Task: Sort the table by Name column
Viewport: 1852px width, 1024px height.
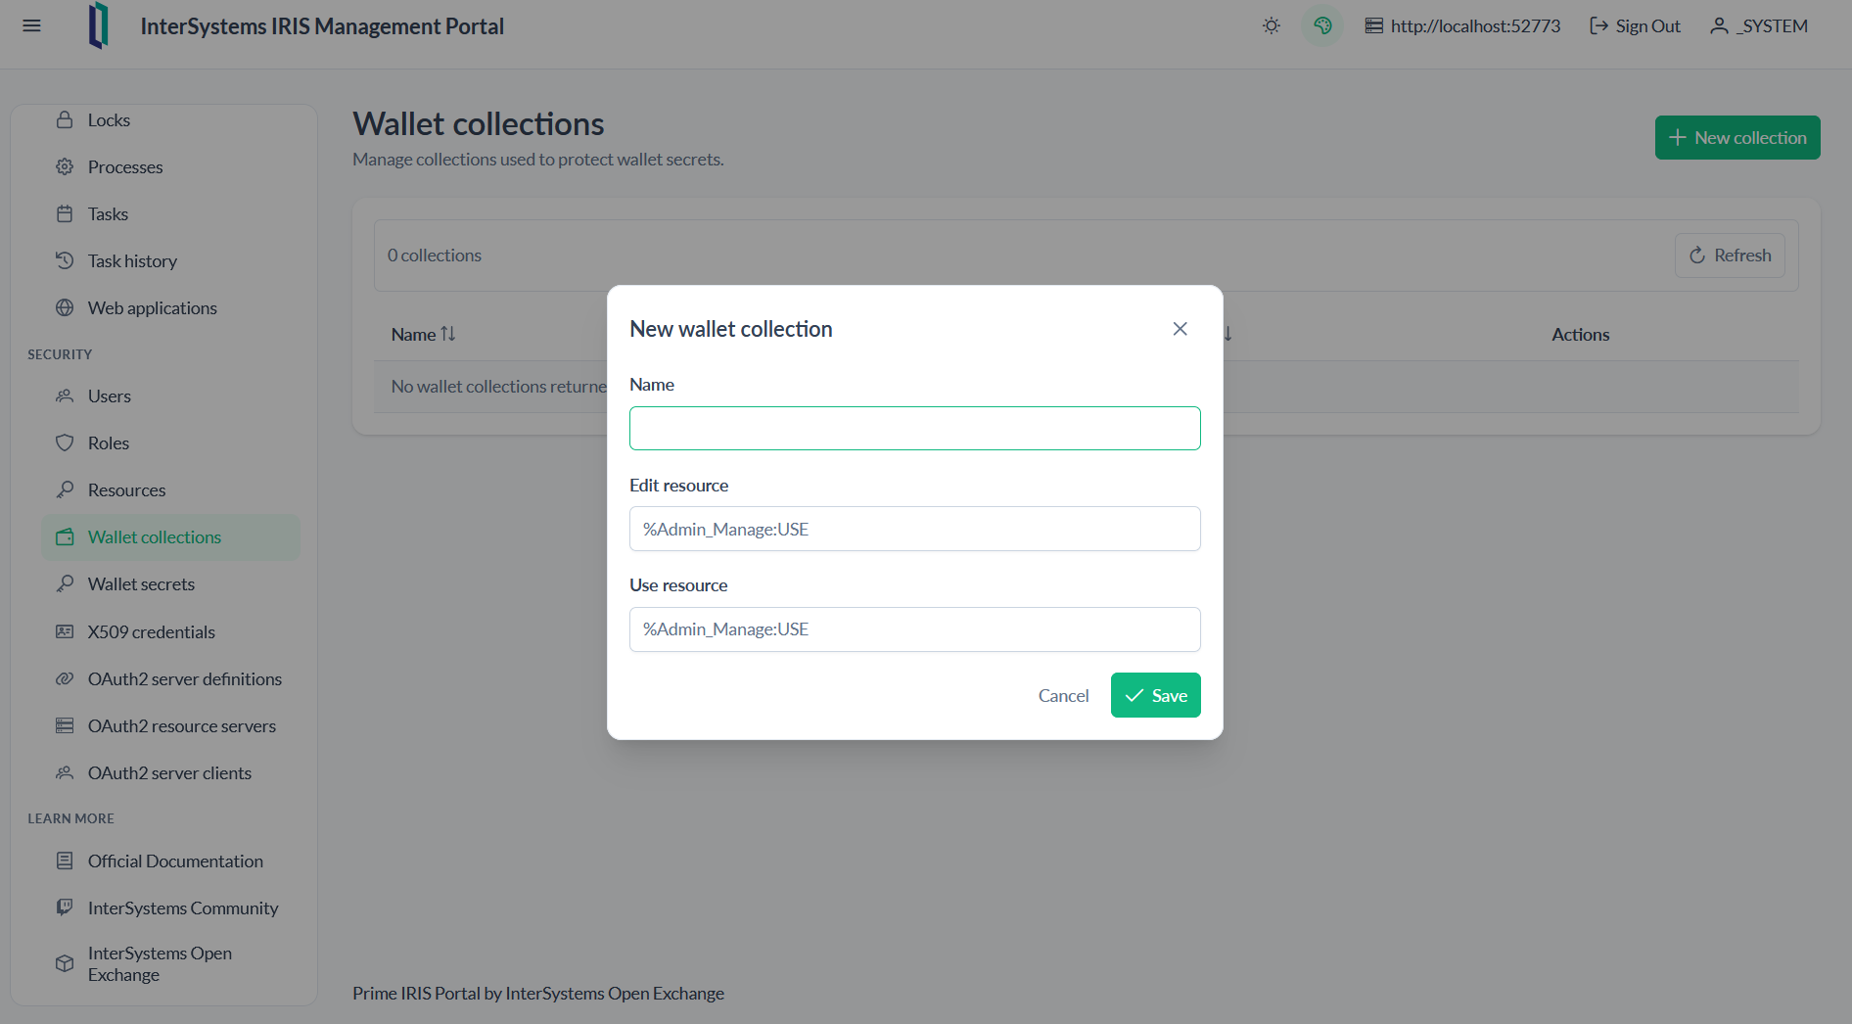Action: [x=424, y=334]
